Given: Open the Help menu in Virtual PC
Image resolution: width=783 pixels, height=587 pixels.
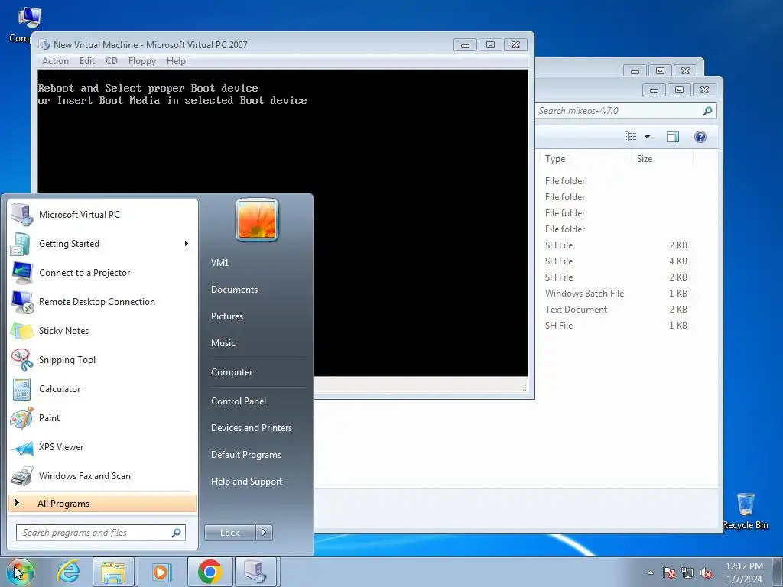Looking at the screenshot, I should click(x=176, y=61).
